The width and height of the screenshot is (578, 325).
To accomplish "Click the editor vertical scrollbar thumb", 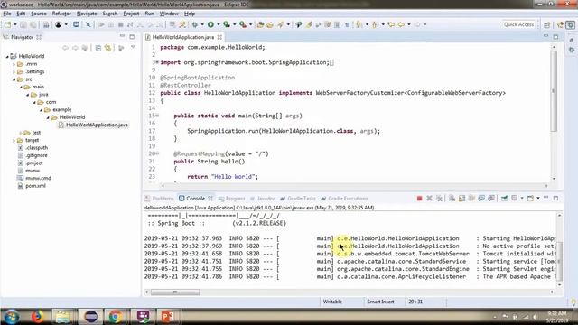I will pos(554,90).
